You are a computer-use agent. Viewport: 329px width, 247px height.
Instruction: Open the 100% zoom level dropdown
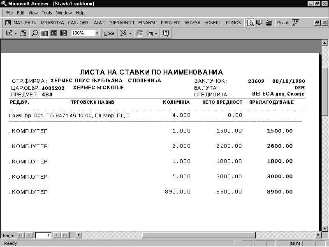pyautogui.click(x=97, y=33)
